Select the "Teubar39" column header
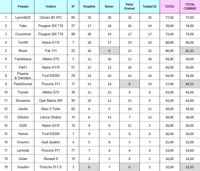 150,7
